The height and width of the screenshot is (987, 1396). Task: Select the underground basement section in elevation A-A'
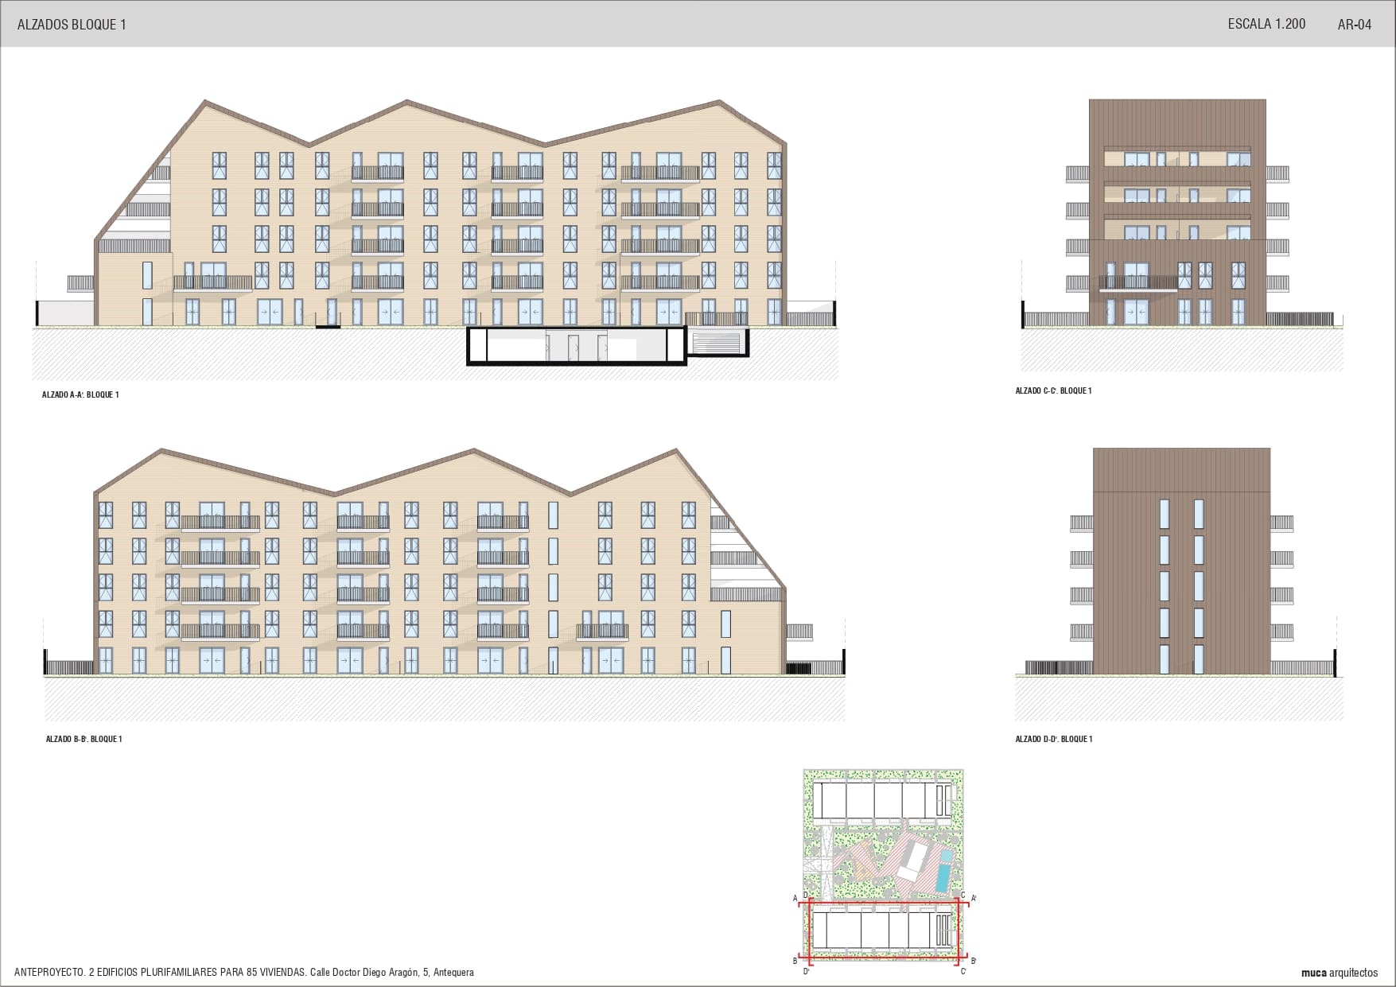576,347
